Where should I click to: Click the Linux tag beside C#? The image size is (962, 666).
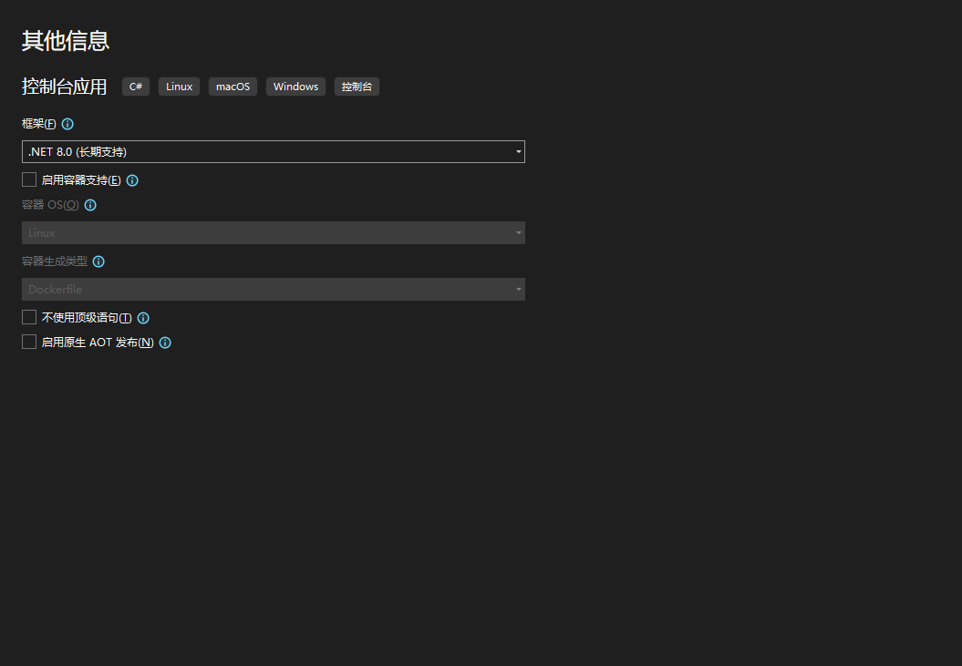click(x=179, y=87)
